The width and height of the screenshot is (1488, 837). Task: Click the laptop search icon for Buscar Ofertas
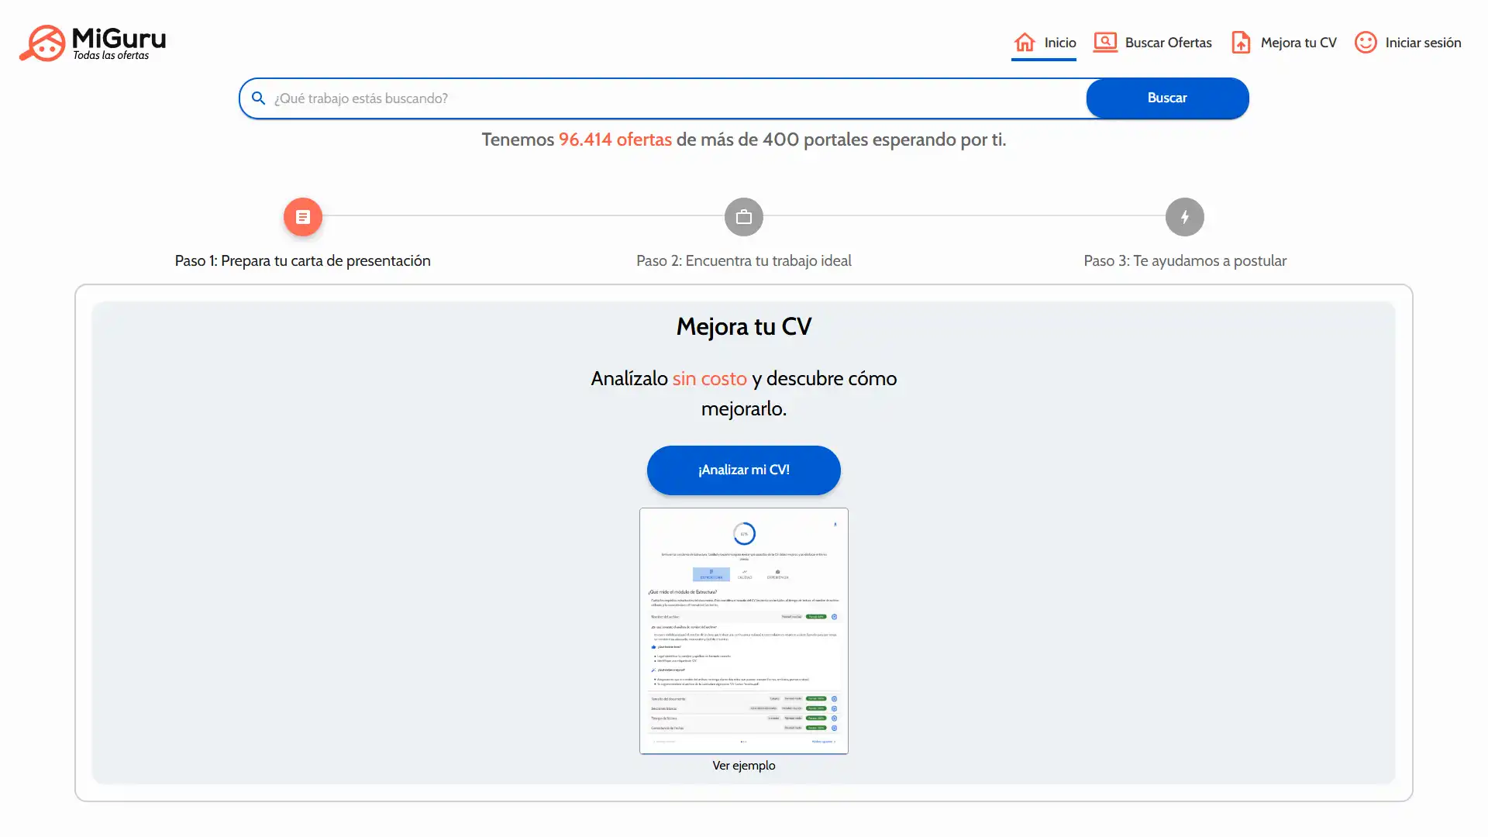[1105, 42]
